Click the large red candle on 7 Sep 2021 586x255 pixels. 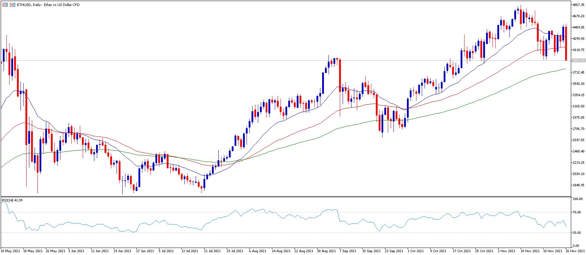point(340,76)
